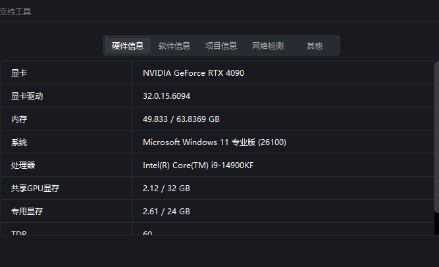439x267 pixels.
Task: Select the 项目信息 tab
Action: pos(221,45)
